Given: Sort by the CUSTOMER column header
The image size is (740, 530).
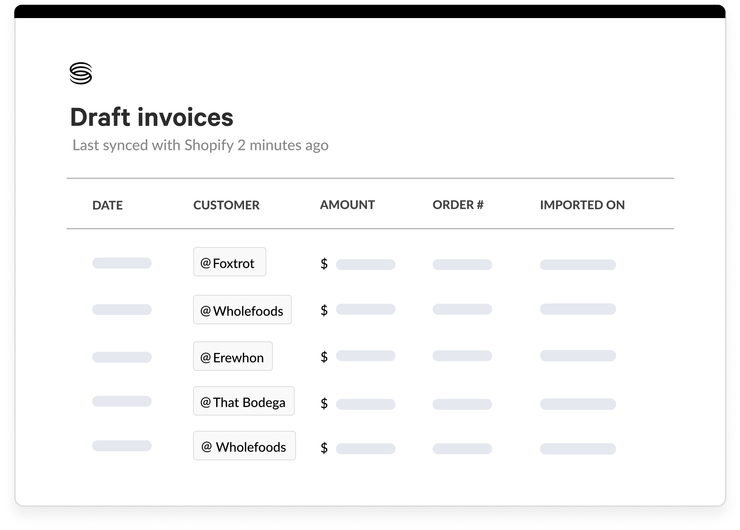Looking at the screenshot, I should click(226, 205).
